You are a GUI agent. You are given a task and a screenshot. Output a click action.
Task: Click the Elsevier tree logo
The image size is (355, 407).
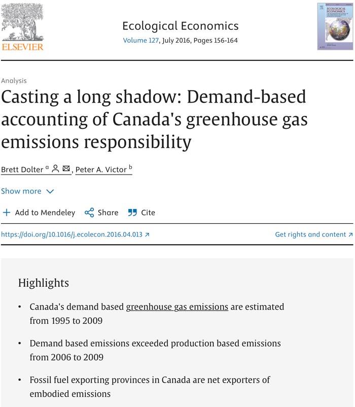pyautogui.click(x=23, y=23)
